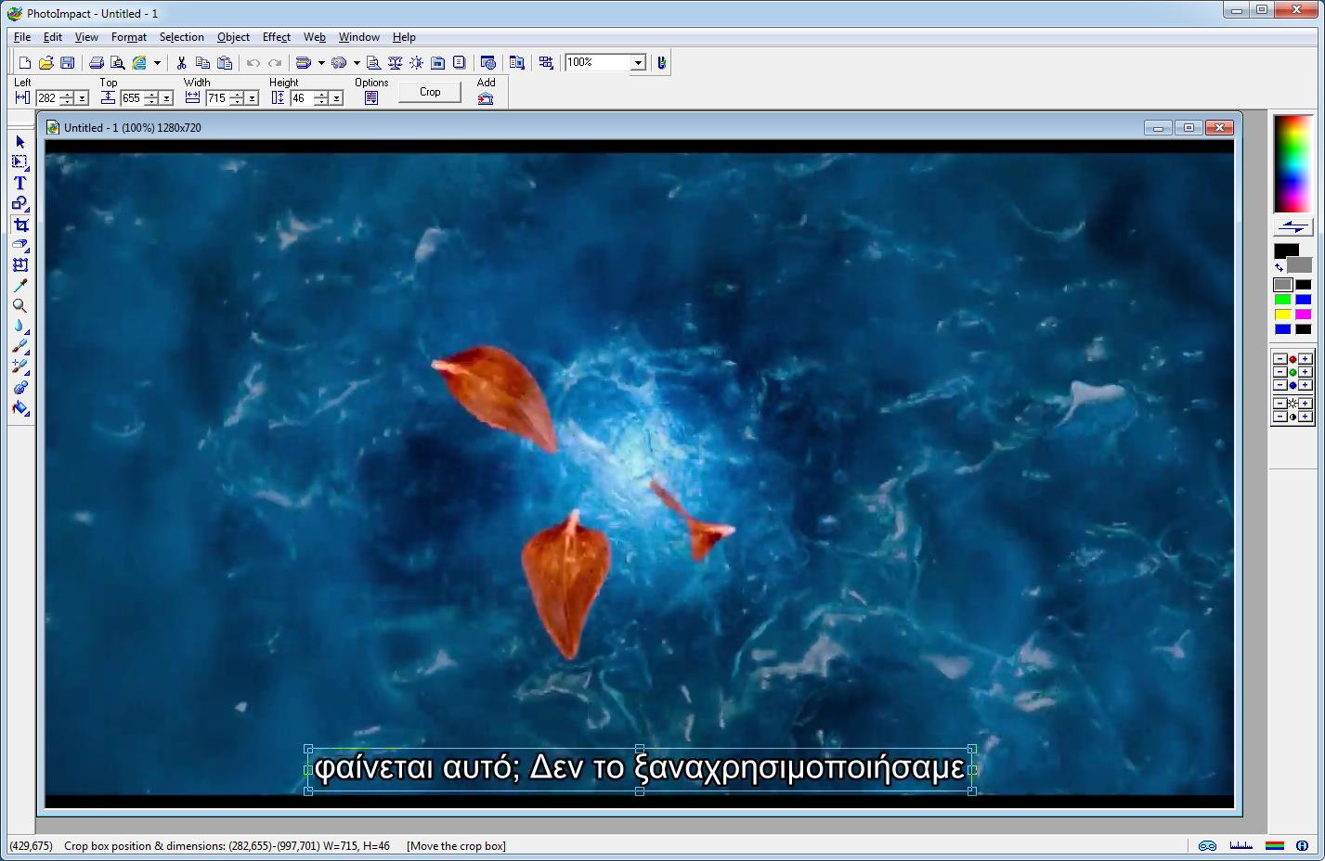Cut the selection with scissors icon
The image size is (1325, 861).
click(181, 62)
